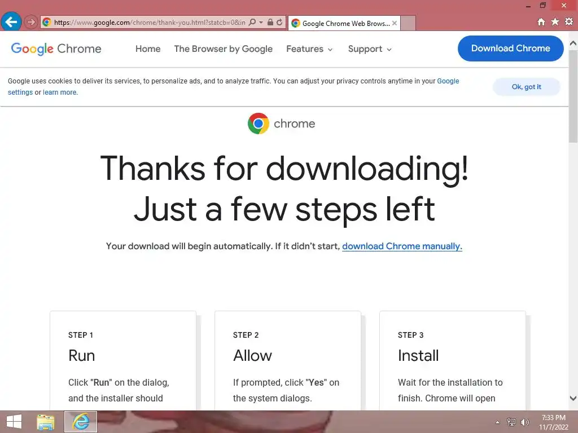Open the Windows Start button
Image resolution: width=578 pixels, height=433 pixels.
[x=14, y=422]
